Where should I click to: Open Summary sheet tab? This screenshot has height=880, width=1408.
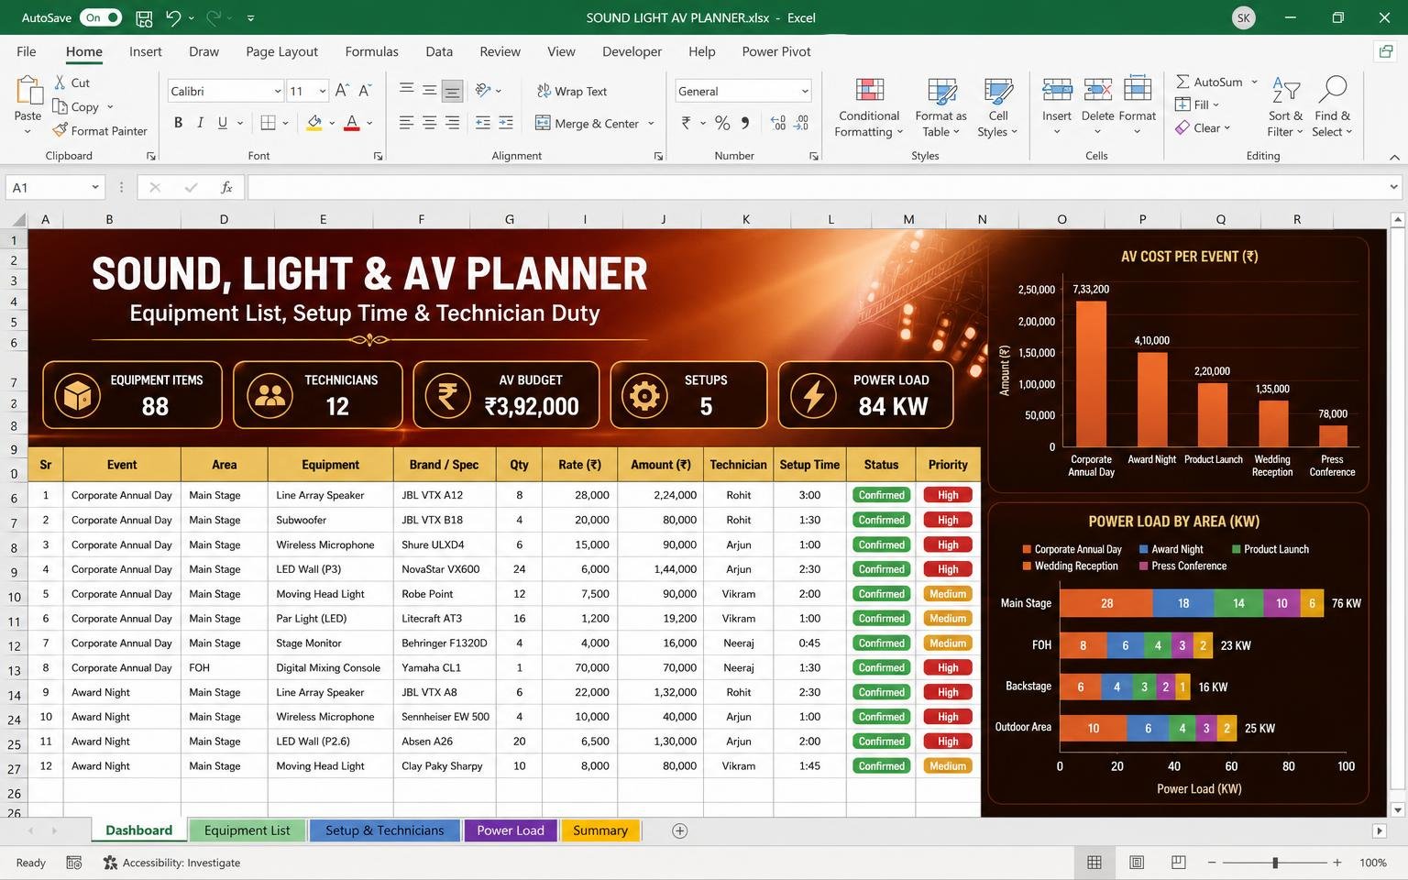click(600, 830)
